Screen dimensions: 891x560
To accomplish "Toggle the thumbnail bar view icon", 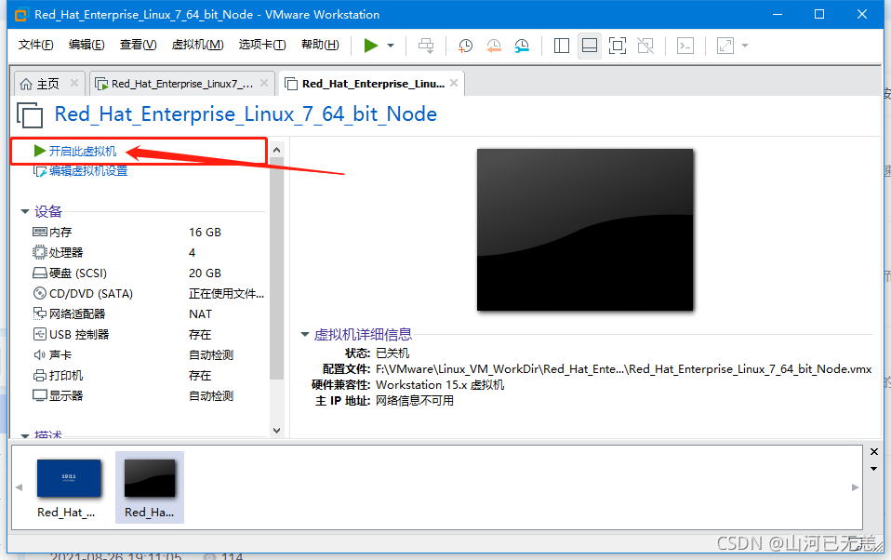I will (590, 46).
